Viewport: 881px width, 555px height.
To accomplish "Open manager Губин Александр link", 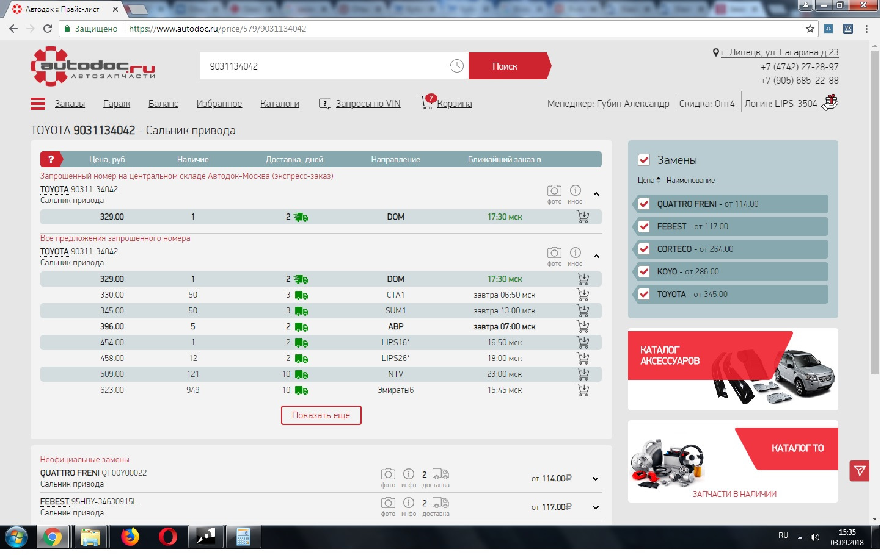I will pyautogui.click(x=633, y=104).
